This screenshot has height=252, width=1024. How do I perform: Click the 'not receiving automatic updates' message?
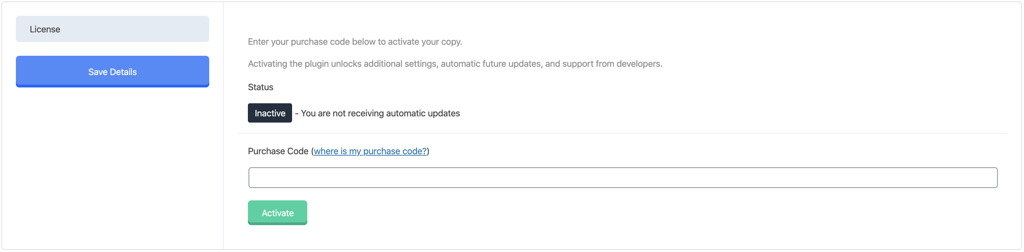click(380, 113)
